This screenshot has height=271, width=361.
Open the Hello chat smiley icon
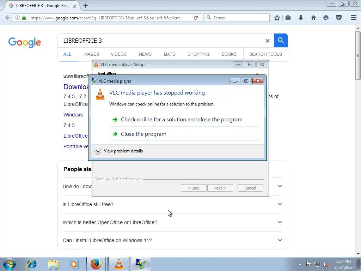pos(326,18)
